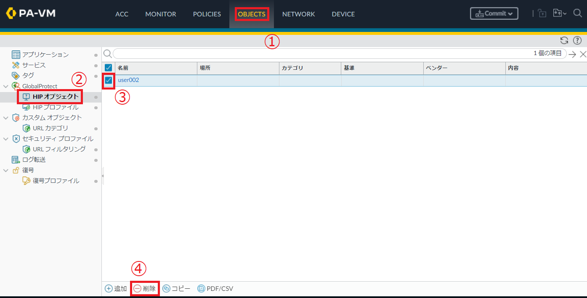Viewport: 587px width, 298px height.
Task: Click the サービス wrench icon
Action: pos(16,65)
